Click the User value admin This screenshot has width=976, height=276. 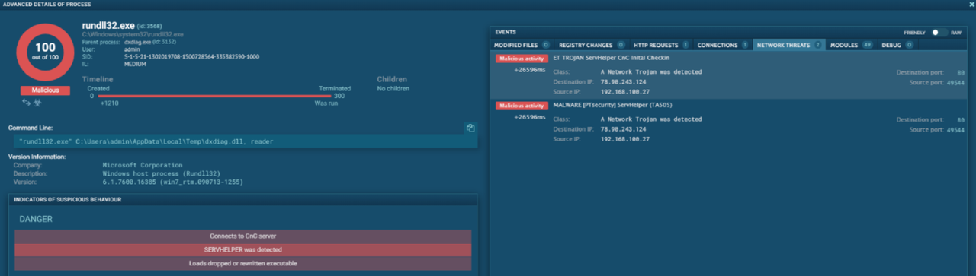[x=132, y=49]
